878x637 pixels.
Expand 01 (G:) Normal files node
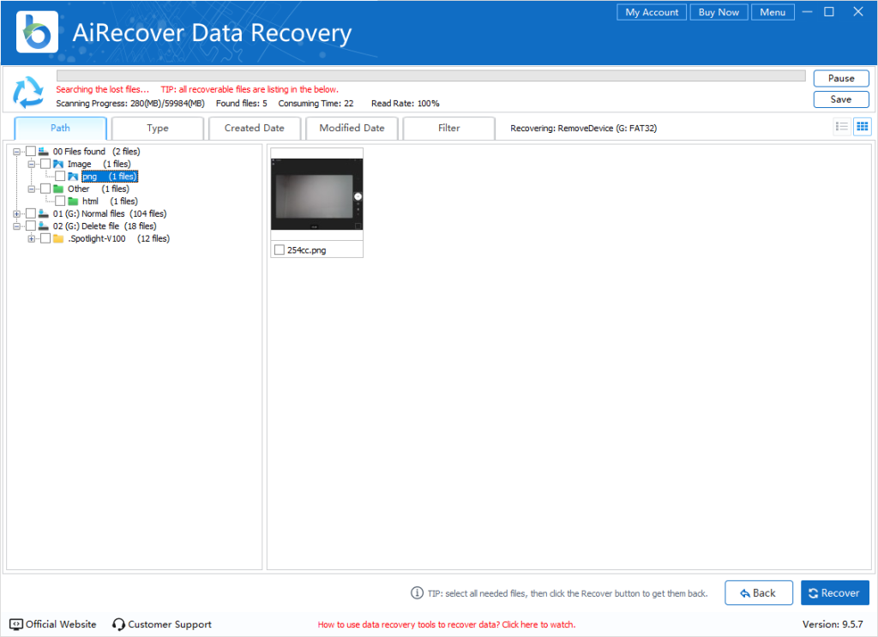pos(16,213)
